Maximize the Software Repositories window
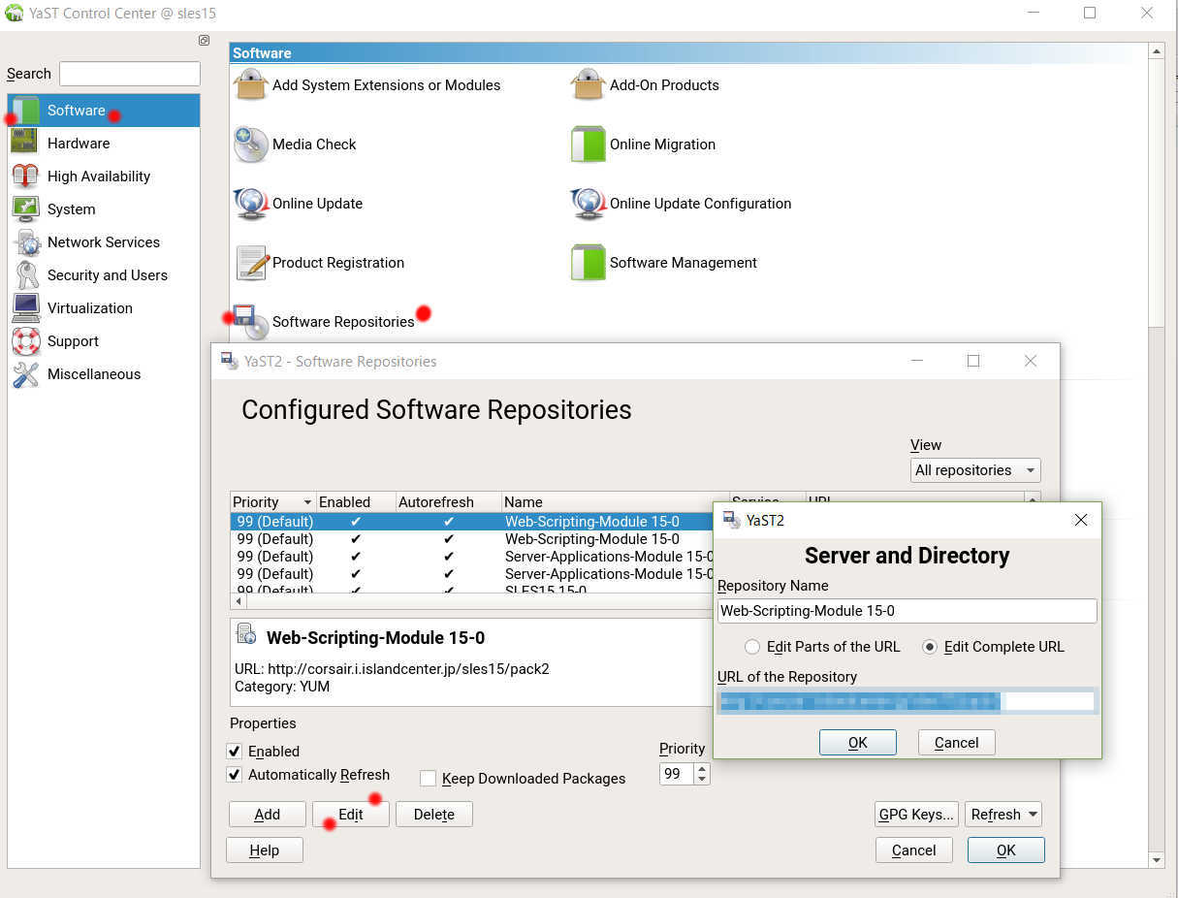The image size is (1178, 898). (x=973, y=361)
